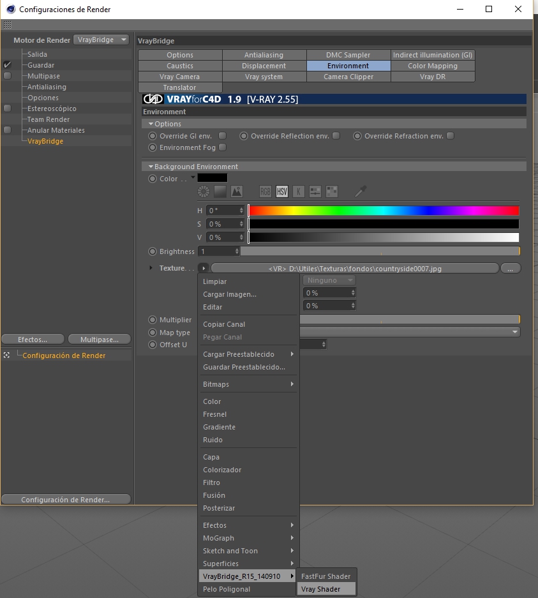This screenshot has width=538, height=598.
Task: Collapse the Background Environment section
Action: (151, 167)
